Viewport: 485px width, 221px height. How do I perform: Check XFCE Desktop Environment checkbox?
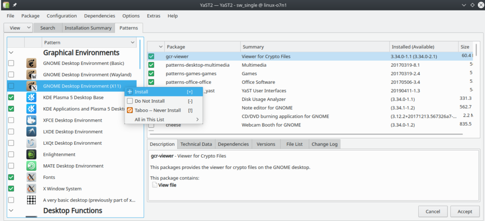[11, 120]
